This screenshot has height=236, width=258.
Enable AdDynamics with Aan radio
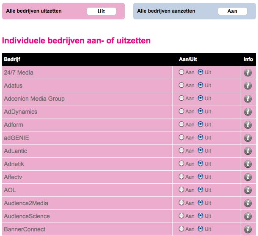pos(181,111)
